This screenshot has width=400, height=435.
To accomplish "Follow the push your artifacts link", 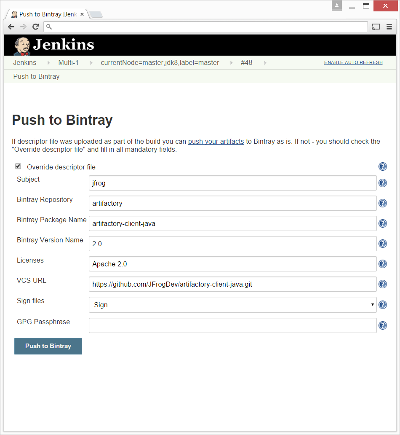I will click(216, 142).
